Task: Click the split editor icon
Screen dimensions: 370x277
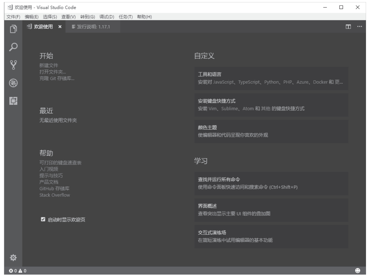Action: pyautogui.click(x=348, y=27)
